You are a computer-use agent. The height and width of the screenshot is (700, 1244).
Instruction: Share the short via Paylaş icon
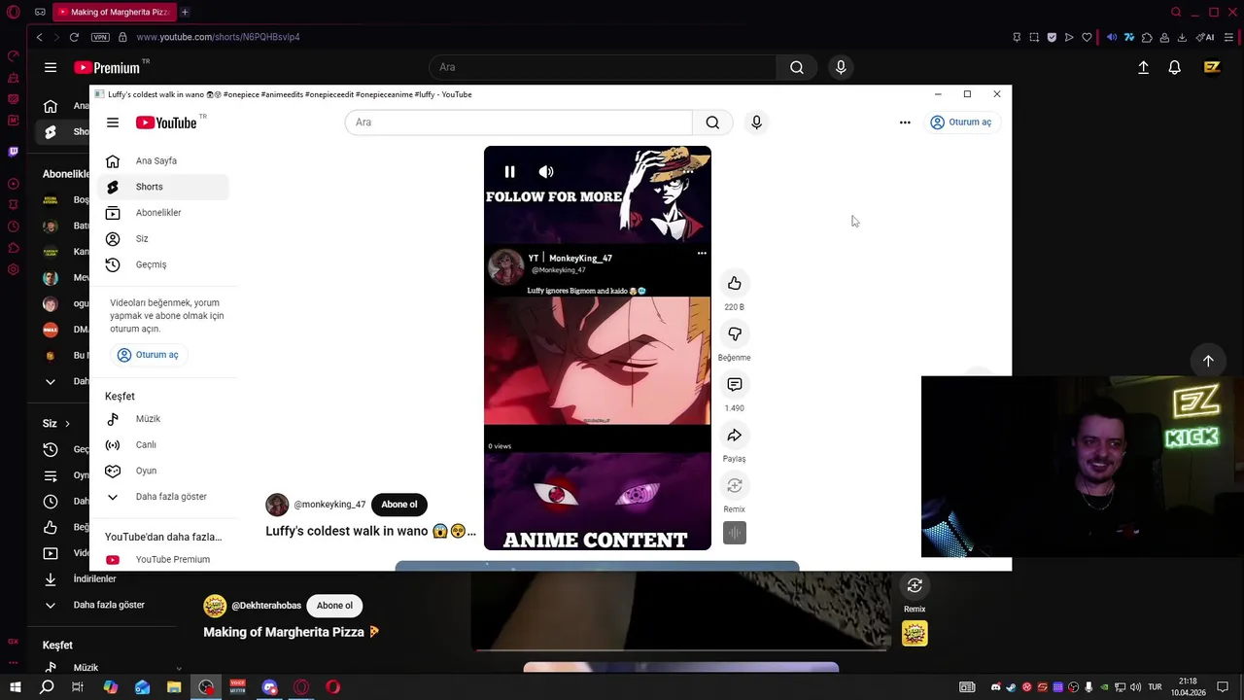pyautogui.click(x=735, y=435)
